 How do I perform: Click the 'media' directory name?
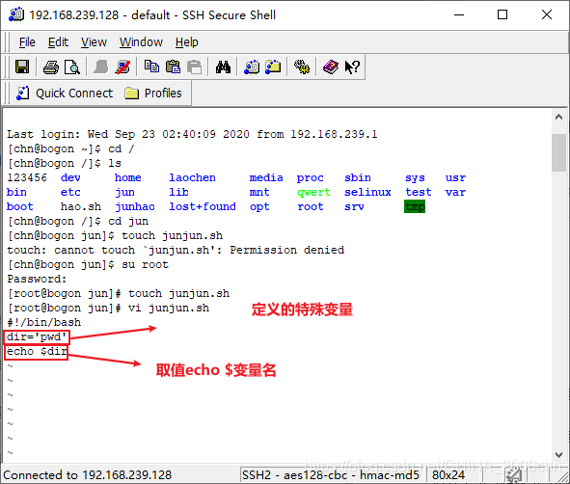(266, 177)
